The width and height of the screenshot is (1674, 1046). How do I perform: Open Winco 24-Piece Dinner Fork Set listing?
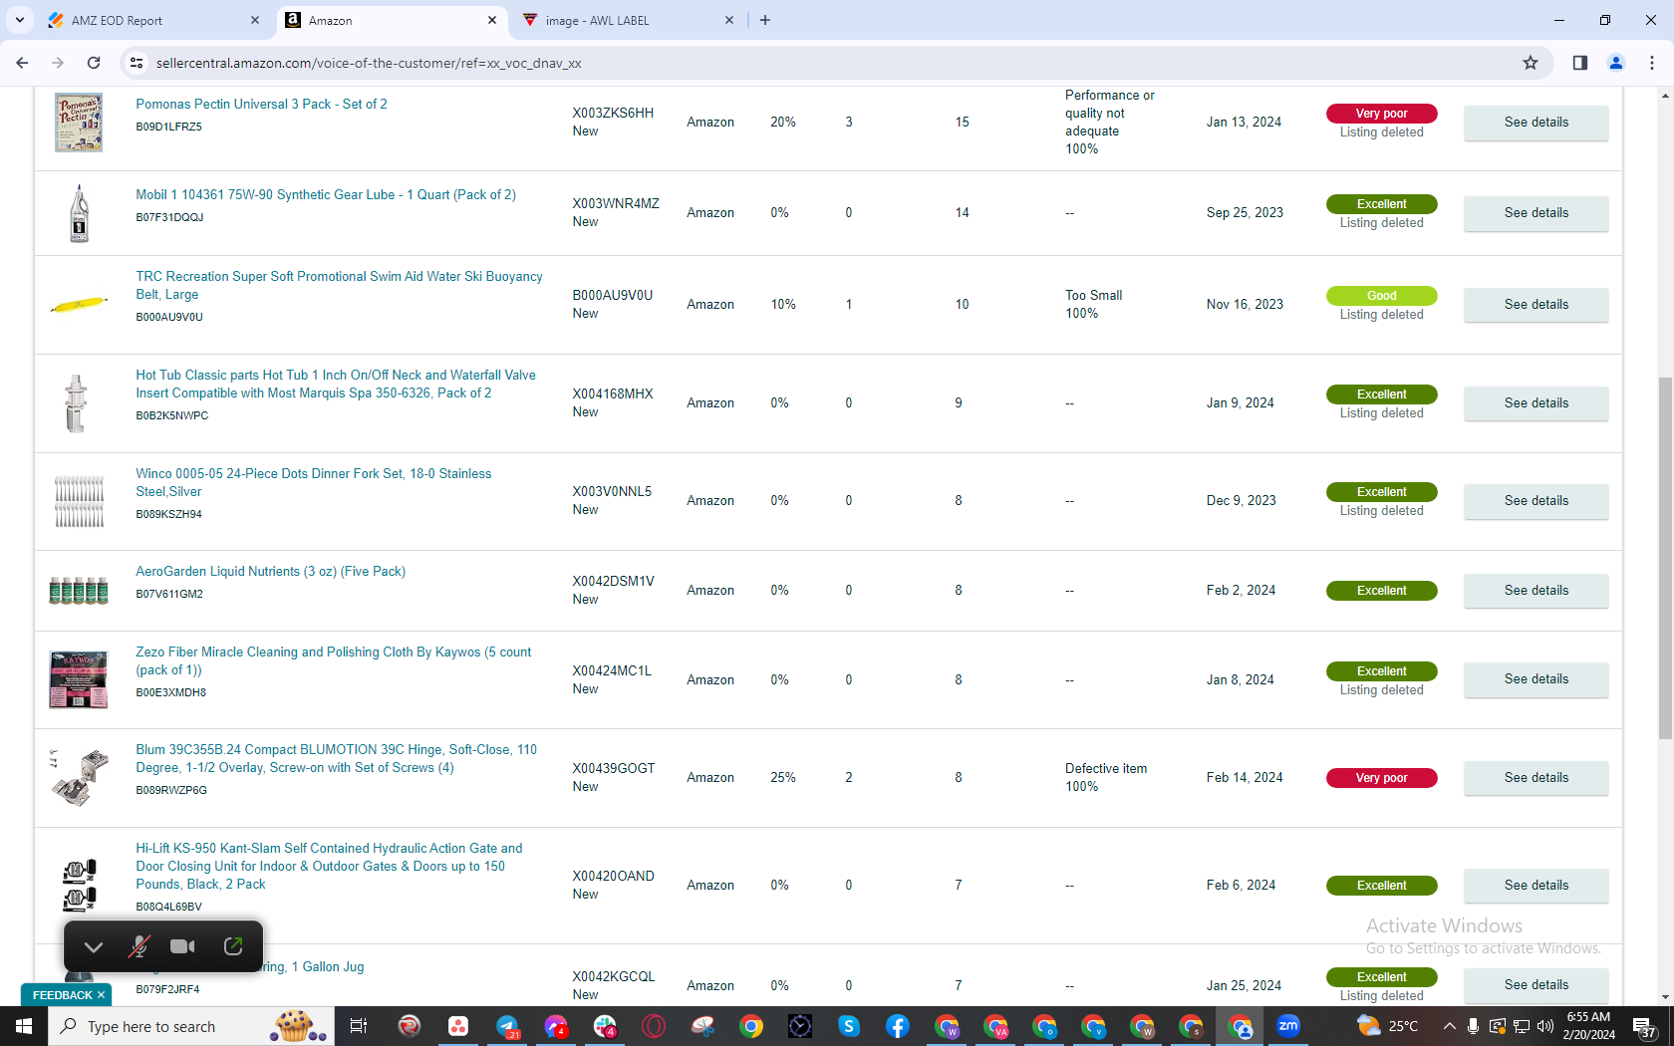click(x=314, y=482)
